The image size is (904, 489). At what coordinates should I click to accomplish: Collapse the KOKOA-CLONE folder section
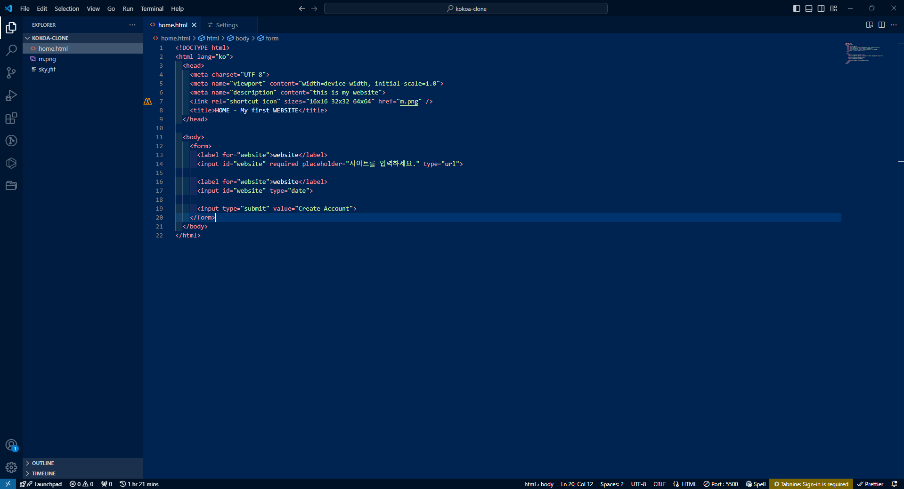click(83, 38)
